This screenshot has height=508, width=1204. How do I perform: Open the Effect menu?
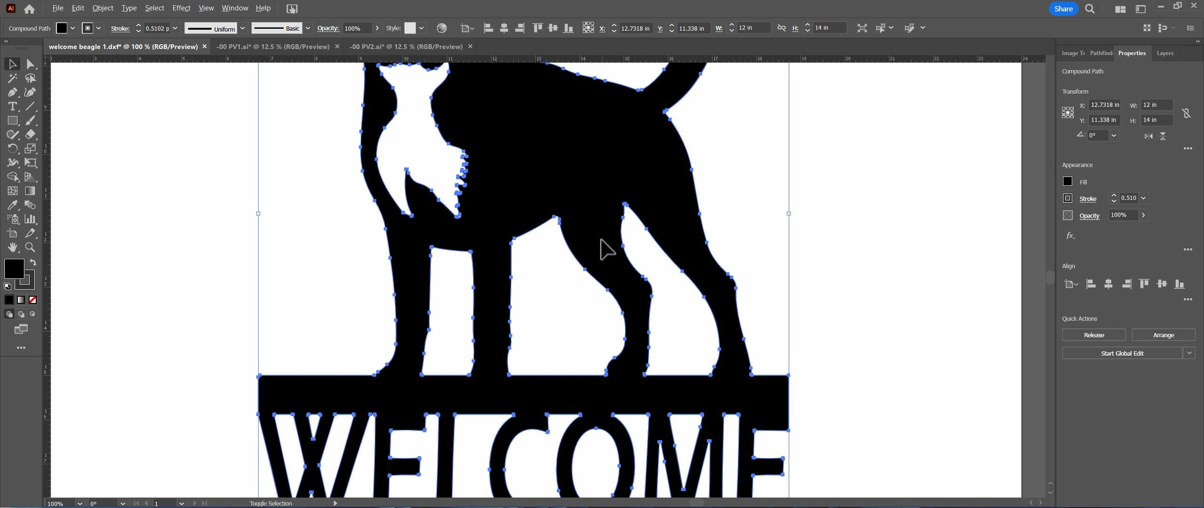pyautogui.click(x=182, y=8)
